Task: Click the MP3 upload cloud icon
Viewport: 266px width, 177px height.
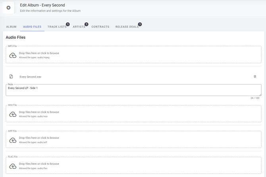Action: tap(13, 55)
